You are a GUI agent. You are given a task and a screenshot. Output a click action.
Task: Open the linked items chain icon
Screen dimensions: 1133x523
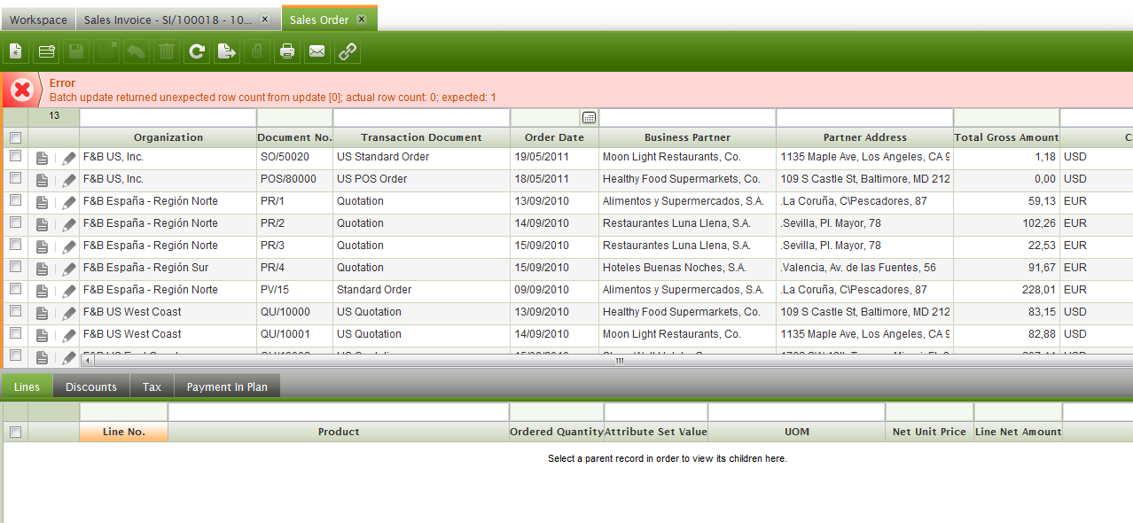point(348,52)
